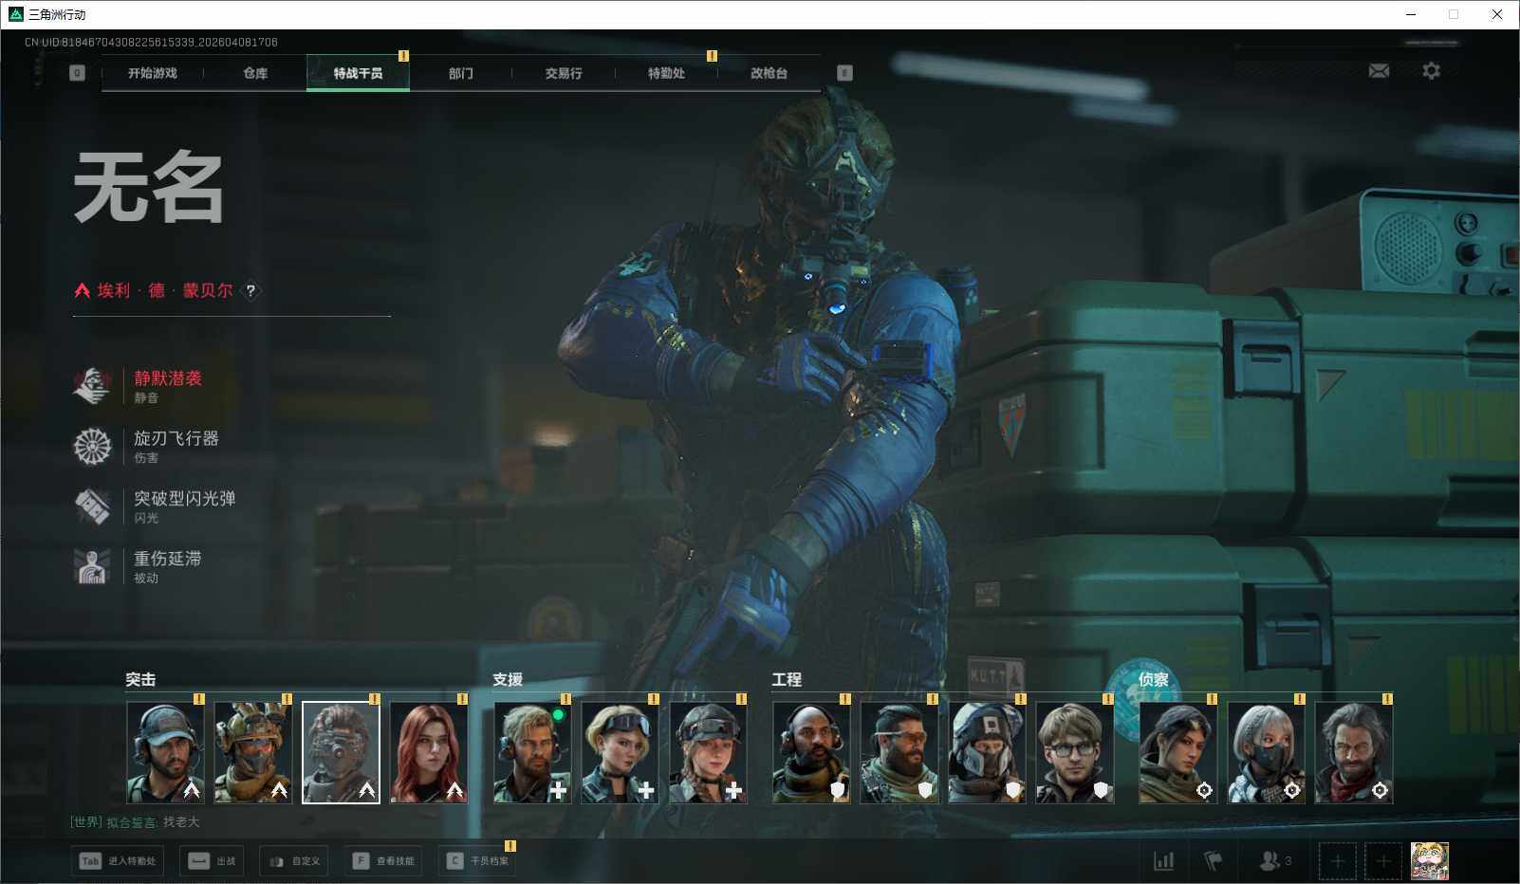
Task: Click the E next-tab key icon
Action: click(844, 73)
